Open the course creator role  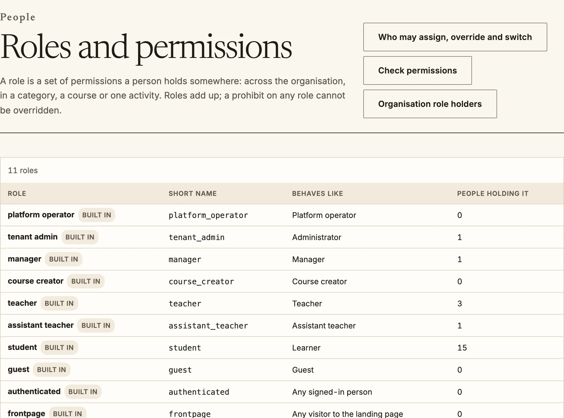(36, 281)
